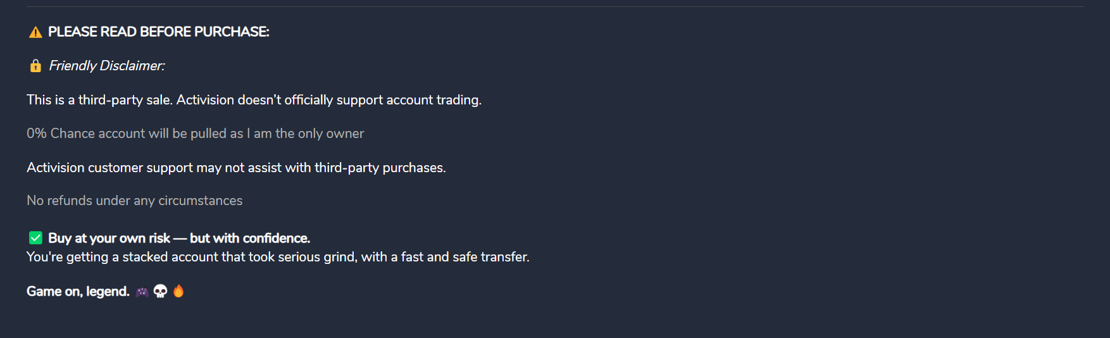Click the game controller emoji
Screen dimensions: 1110x338
click(142, 292)
